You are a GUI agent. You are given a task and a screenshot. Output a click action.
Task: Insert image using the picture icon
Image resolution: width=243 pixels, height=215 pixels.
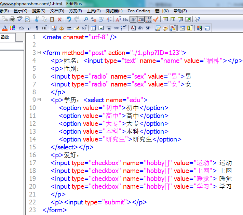pos(54,28)
